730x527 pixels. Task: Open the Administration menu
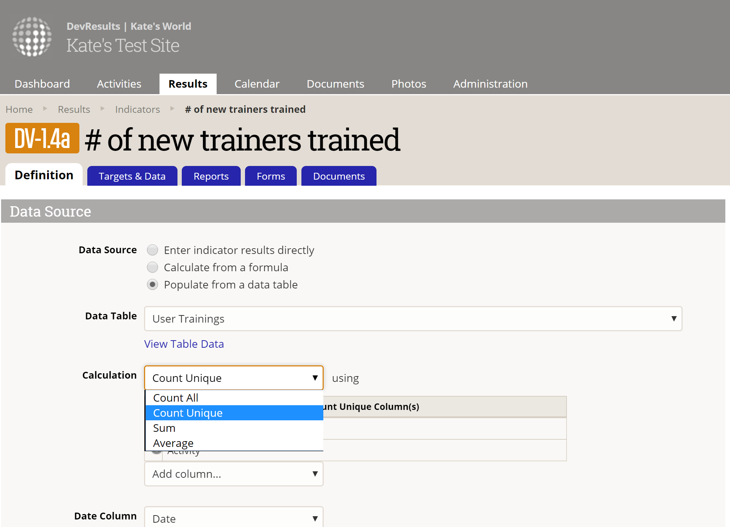[490, 84]
